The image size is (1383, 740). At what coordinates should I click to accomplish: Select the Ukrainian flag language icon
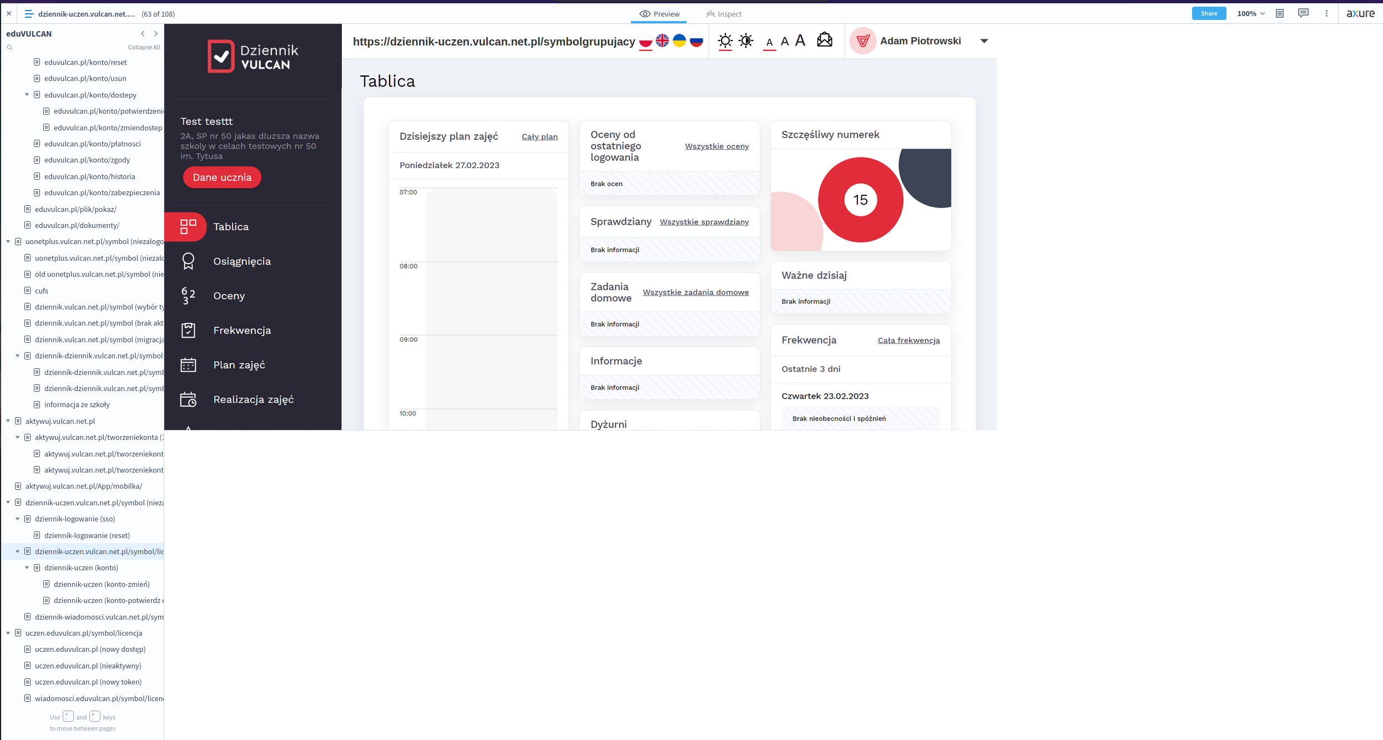[x=679, y=40]
